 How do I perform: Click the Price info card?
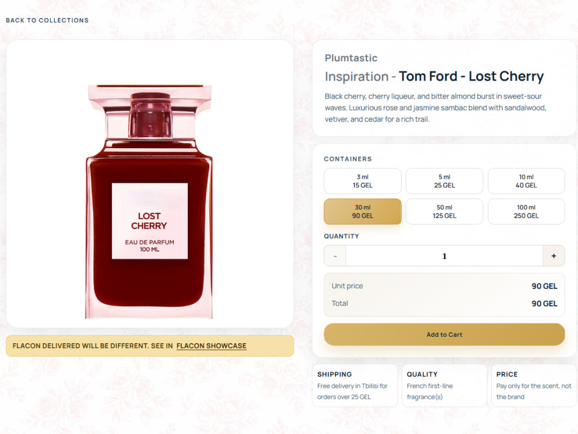pyautogui.click(x=533, y=385)
